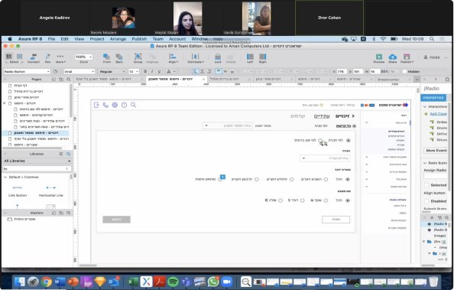Open the Publish menu in menu bar

tap(139, 39)
